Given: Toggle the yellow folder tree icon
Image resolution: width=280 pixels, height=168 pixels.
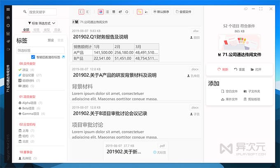Looking at the screenshot, I should coord(140,12).
